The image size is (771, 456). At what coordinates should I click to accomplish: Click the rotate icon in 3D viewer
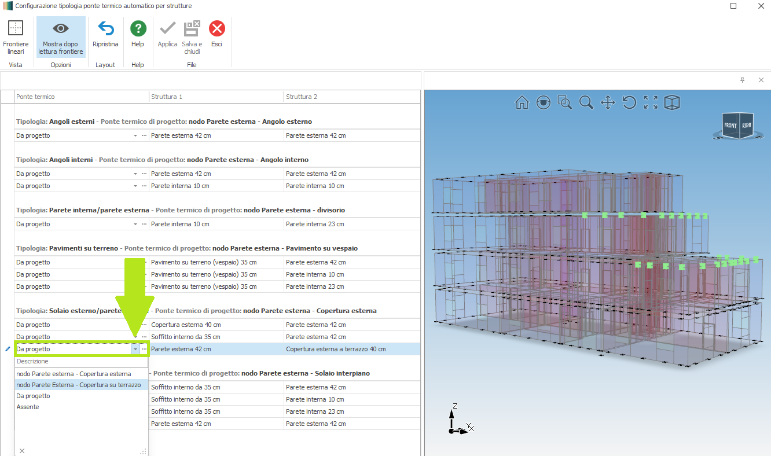click(x=629, y=103)
